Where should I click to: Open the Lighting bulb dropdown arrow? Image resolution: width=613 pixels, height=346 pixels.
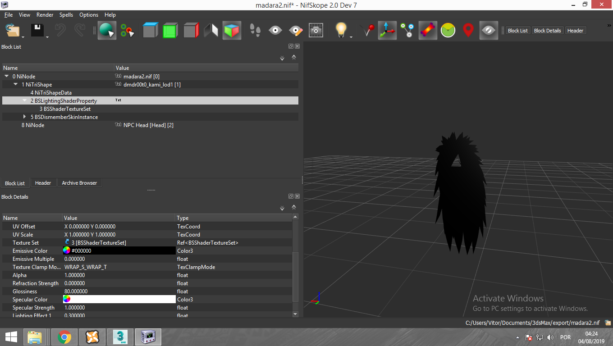[351, 37]
